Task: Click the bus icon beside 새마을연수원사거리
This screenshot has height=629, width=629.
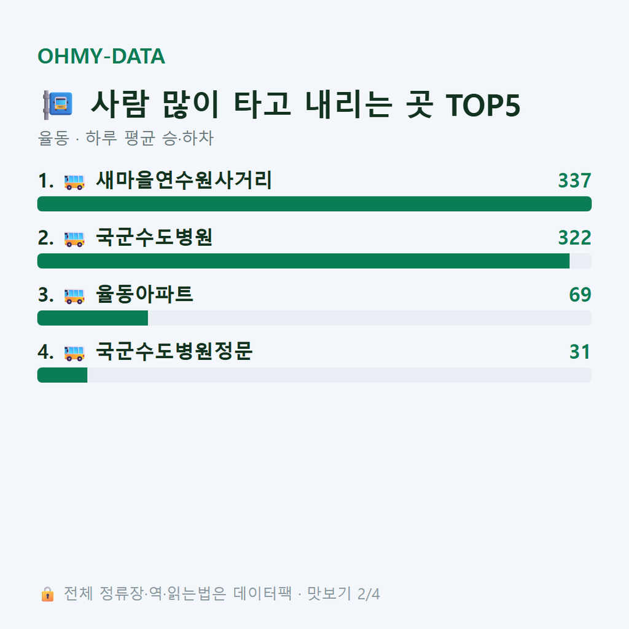Action: pyautogui.click(x=74, y=182)
